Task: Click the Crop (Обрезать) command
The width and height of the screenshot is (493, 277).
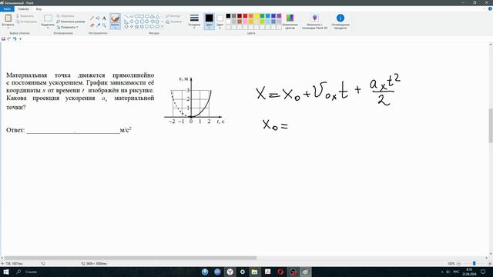Action: [65, 15]
